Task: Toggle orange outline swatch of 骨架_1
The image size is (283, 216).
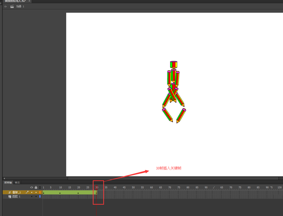Action: point(40,192)
